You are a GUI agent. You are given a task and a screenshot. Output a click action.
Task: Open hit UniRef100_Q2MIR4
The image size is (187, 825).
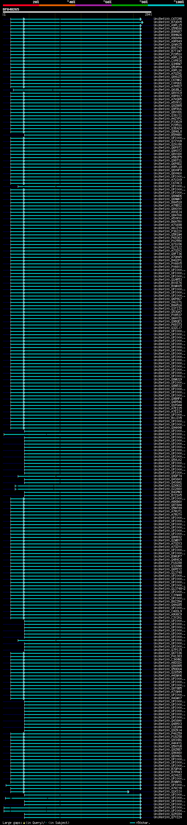(x=168, y=814)
